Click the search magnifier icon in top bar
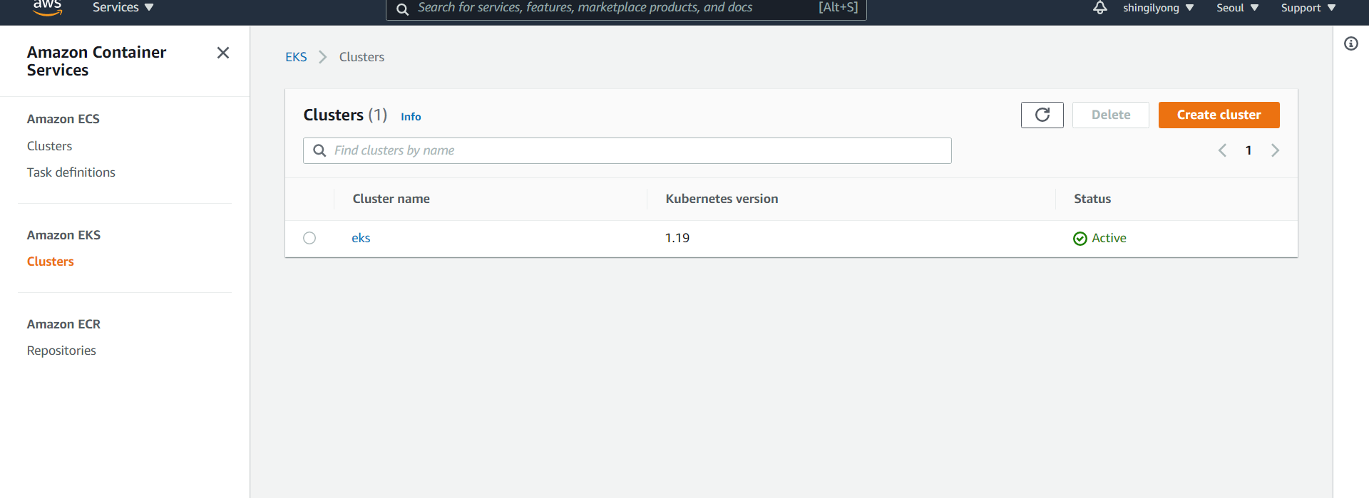 point(402,9)
